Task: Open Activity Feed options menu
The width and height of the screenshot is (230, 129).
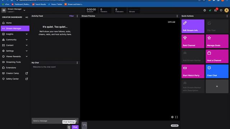Action: click(x=77, y=16)
